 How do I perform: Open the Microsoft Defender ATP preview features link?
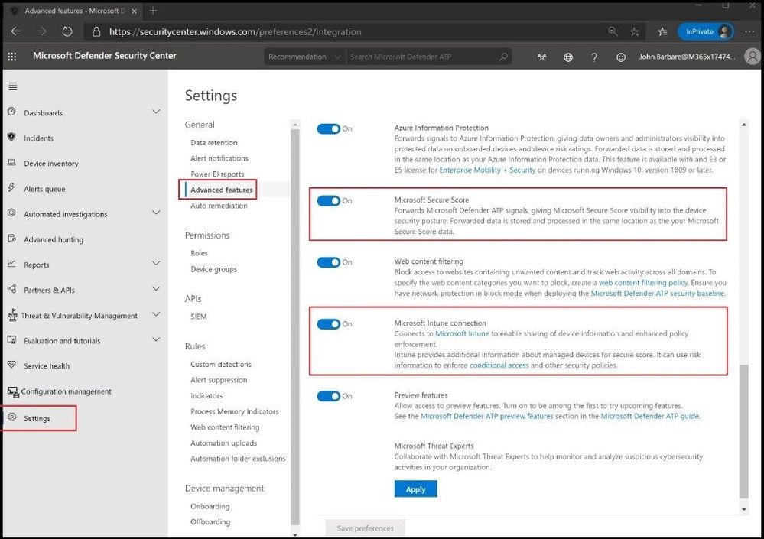(x=486, y=417)
